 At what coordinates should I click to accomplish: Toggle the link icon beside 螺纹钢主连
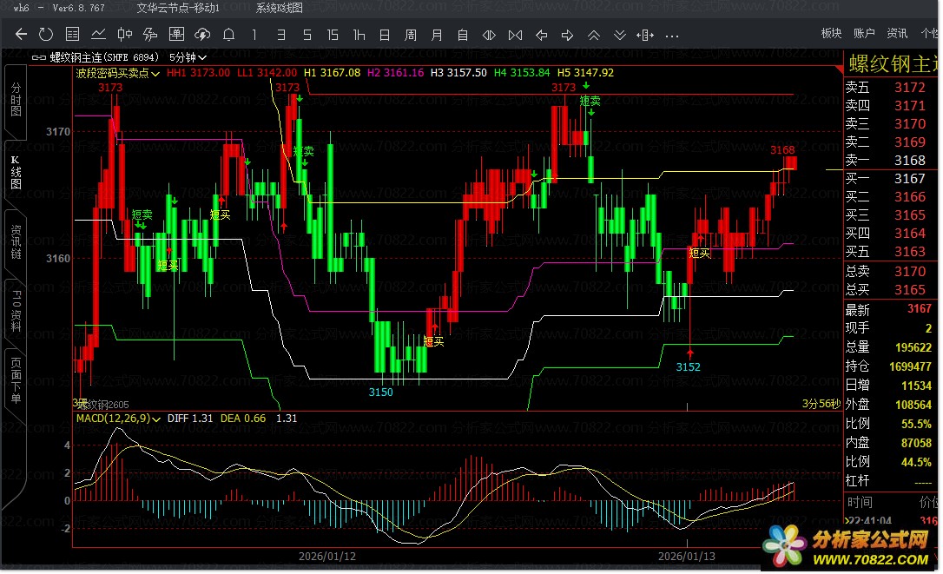point(37,57)
